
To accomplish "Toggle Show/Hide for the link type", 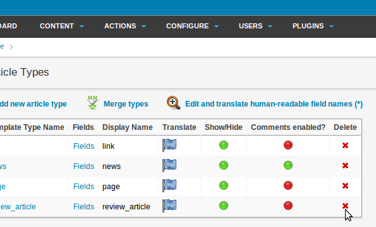I will coord(224,145).
